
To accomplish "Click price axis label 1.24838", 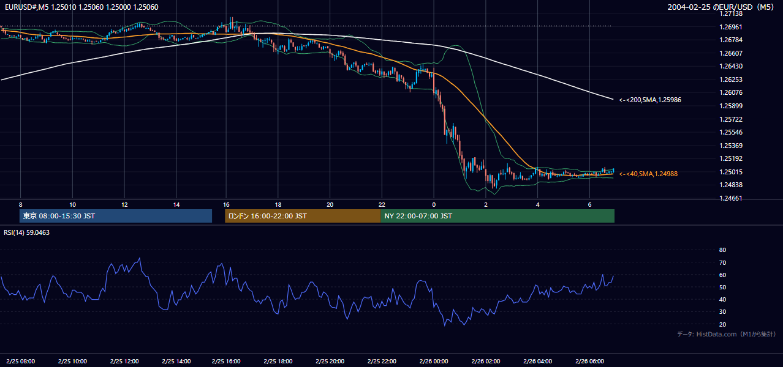I will point(732,185).
